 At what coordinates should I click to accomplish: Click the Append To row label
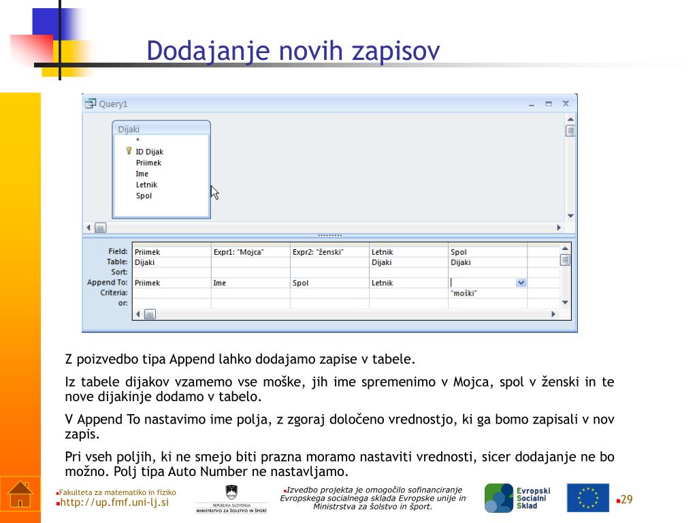pyautogui.click(x=107, y=283)
